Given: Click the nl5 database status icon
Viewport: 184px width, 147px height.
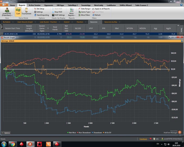Looking at the screenshot, I should (156, 139).
